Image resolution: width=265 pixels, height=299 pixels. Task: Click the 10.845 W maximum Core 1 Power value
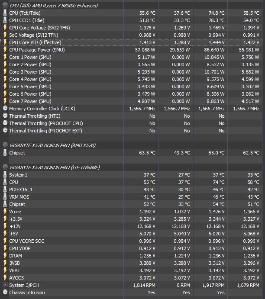coord(214,57)
